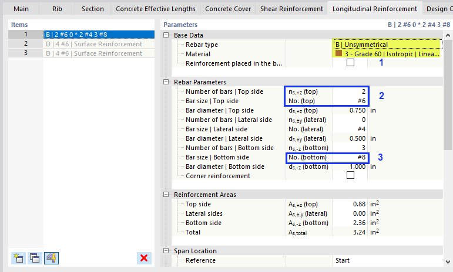Screen dimensions: 453x272
Task: Click the lightning auto-reinforcement icon
Action: pos(51,258)
